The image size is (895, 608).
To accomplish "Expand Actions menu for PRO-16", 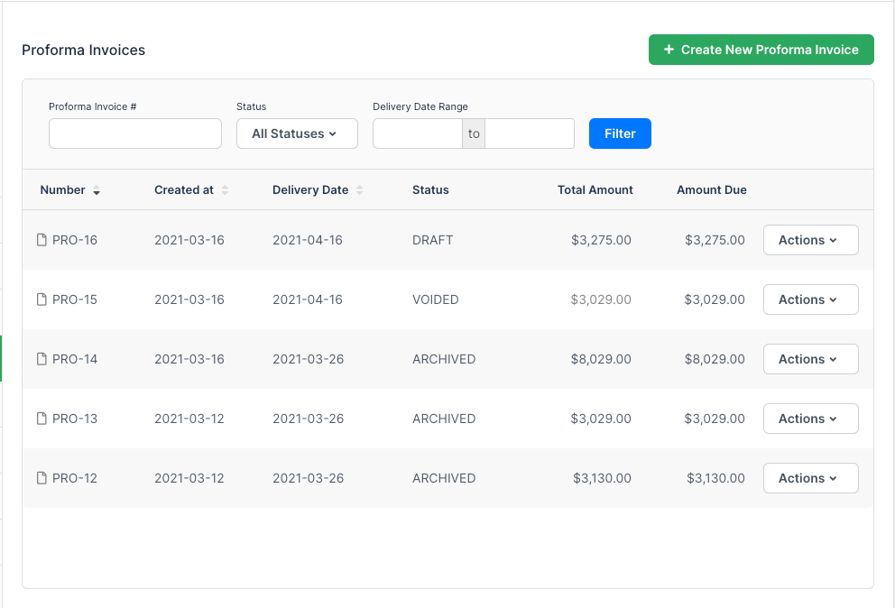I will 810,240.
